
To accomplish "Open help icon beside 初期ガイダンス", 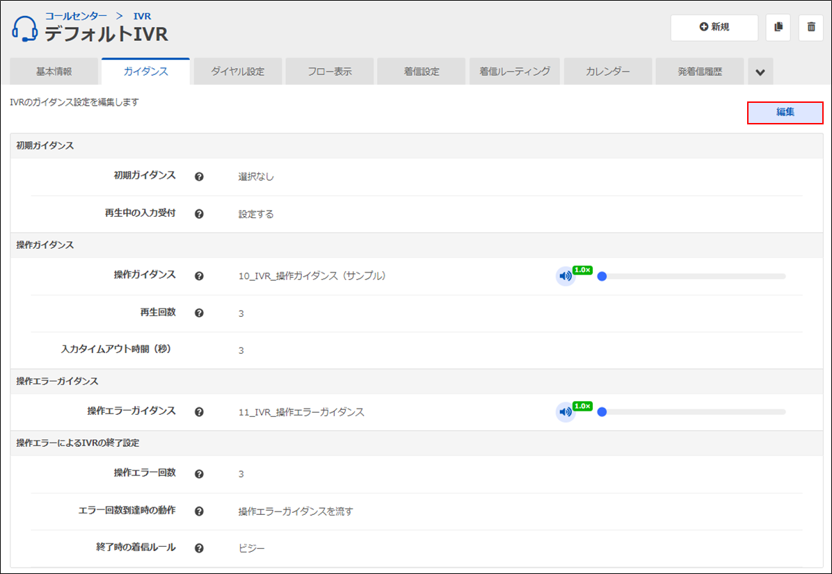I will (199, 177).
